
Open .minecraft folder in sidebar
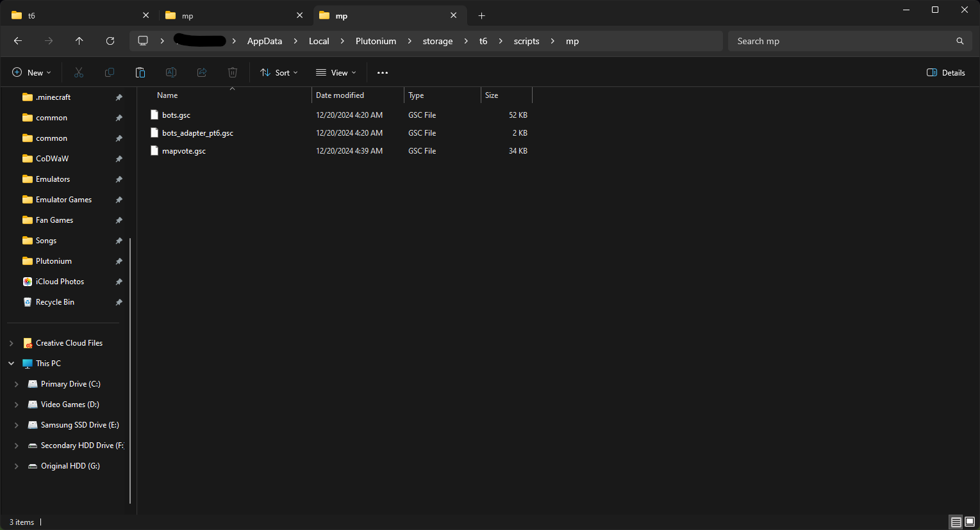(x=53, y=97)
